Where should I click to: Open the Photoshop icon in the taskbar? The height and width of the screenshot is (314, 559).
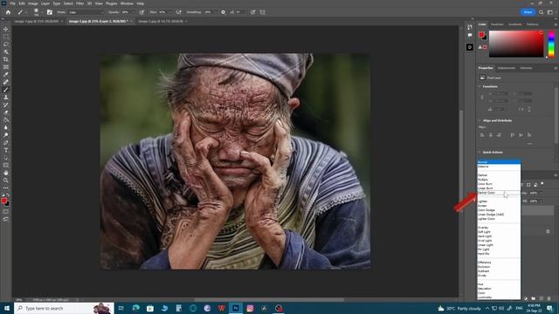[236, 308]
